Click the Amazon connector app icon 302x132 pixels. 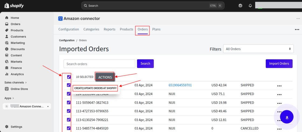coord(60,19)
